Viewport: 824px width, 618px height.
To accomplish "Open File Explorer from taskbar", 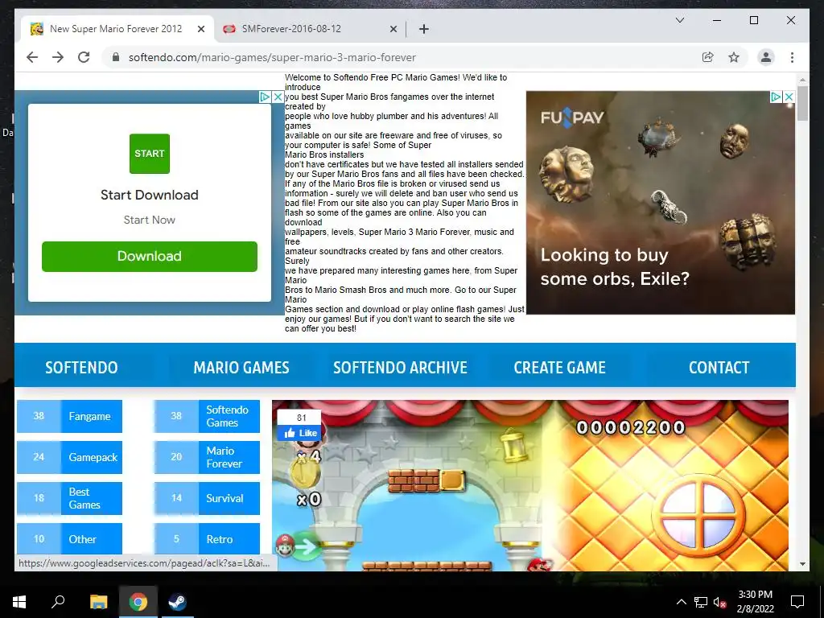I will coord(98,602).
